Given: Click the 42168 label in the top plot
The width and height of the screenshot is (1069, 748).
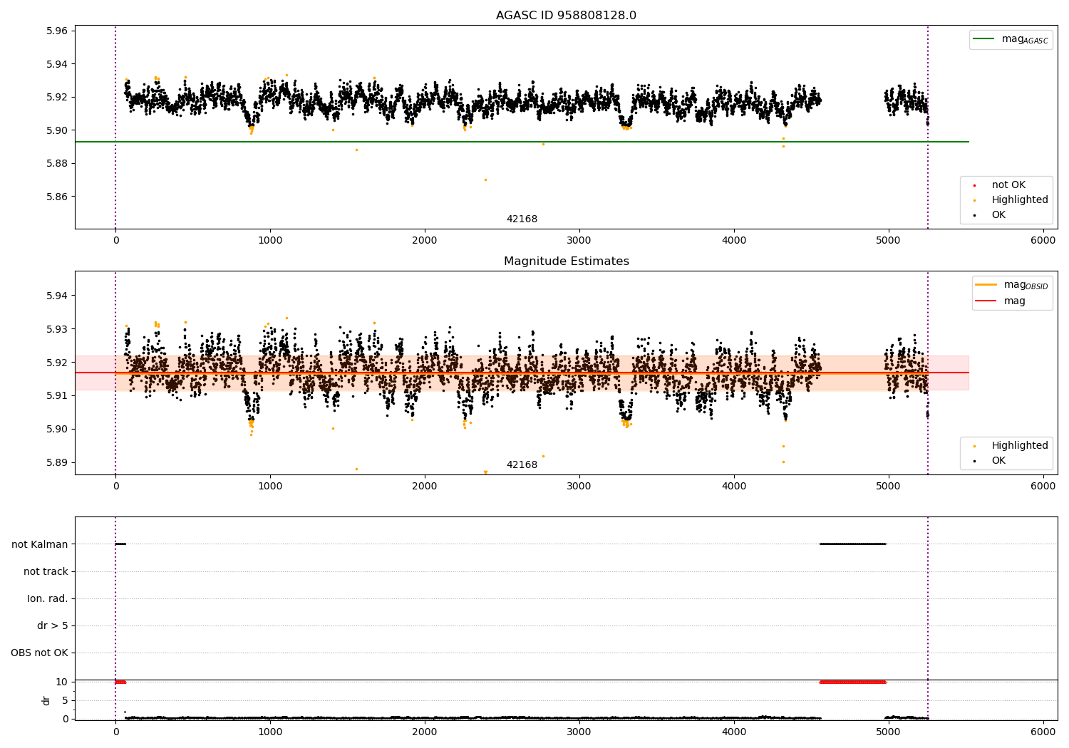Looking at the screenshot, I should pyautogui.click(x=522, y=219).
